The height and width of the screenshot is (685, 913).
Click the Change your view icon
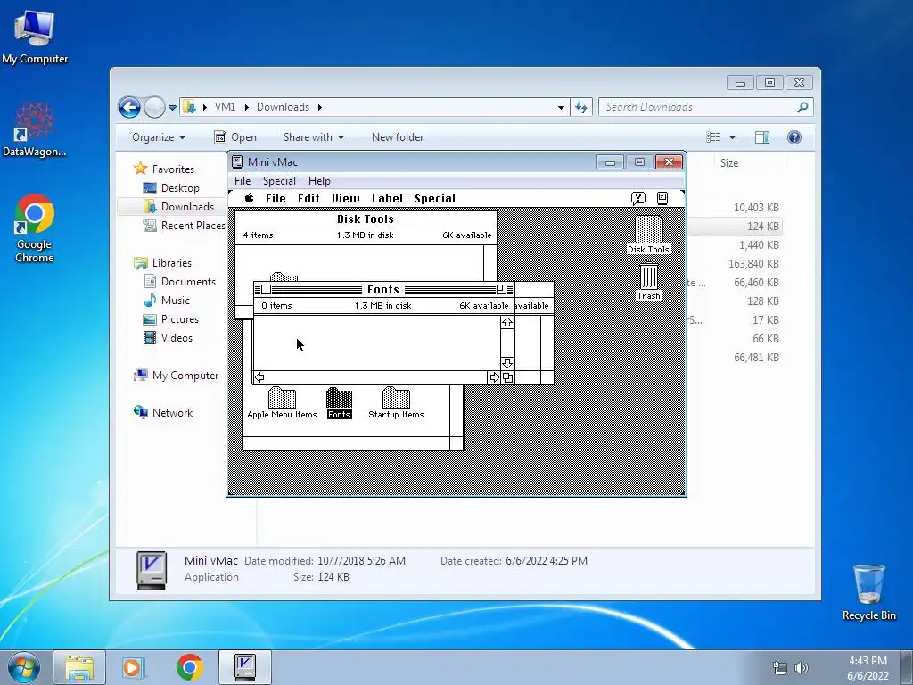[x=713, y=137]
